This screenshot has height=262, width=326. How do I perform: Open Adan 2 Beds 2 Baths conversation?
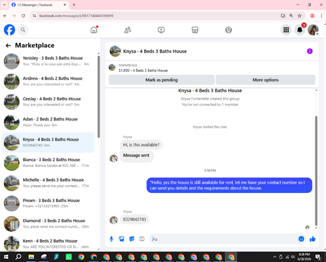click(x=48, y=122)
